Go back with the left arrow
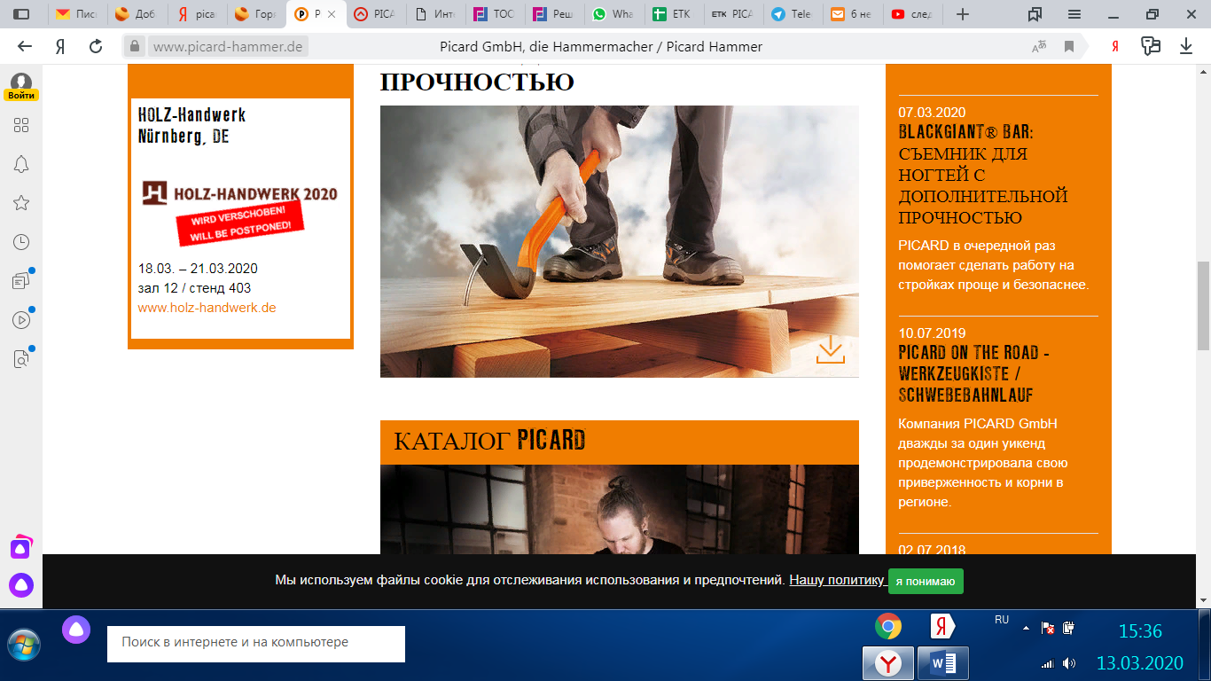The height and width of the screenshot is (681, 1211). click(25, 46)
